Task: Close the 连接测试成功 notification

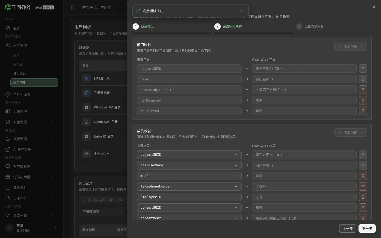Action: pos(241,11)
